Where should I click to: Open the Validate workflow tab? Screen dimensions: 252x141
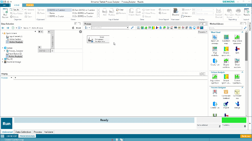click(x=49, y=132)
